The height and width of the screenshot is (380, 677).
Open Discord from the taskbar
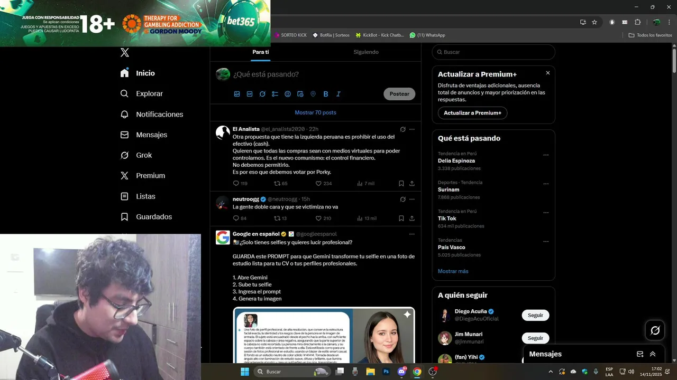[401, 372]
